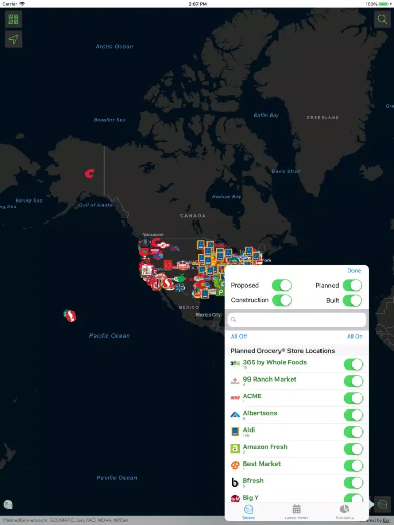Image resolution: width=394 pixels, height=525 pixels.
Task: Tap the layers button at the bottom right corner
Action: point(382,504)
